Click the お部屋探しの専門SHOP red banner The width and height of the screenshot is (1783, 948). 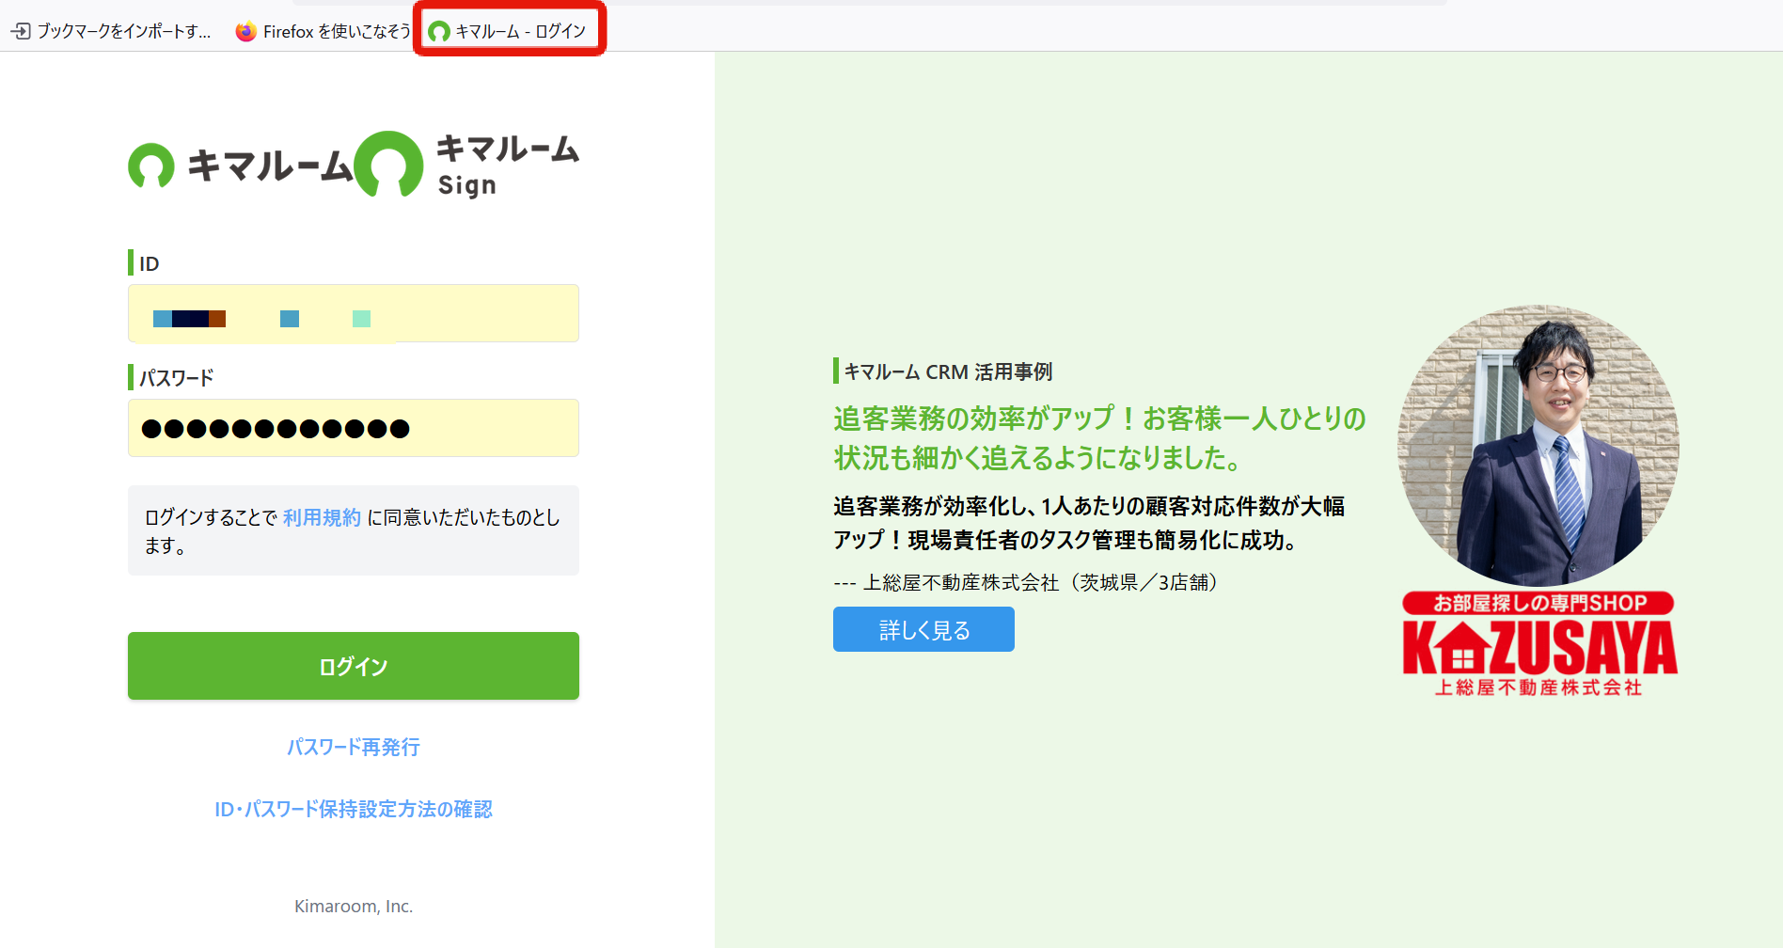[1538, 603]
